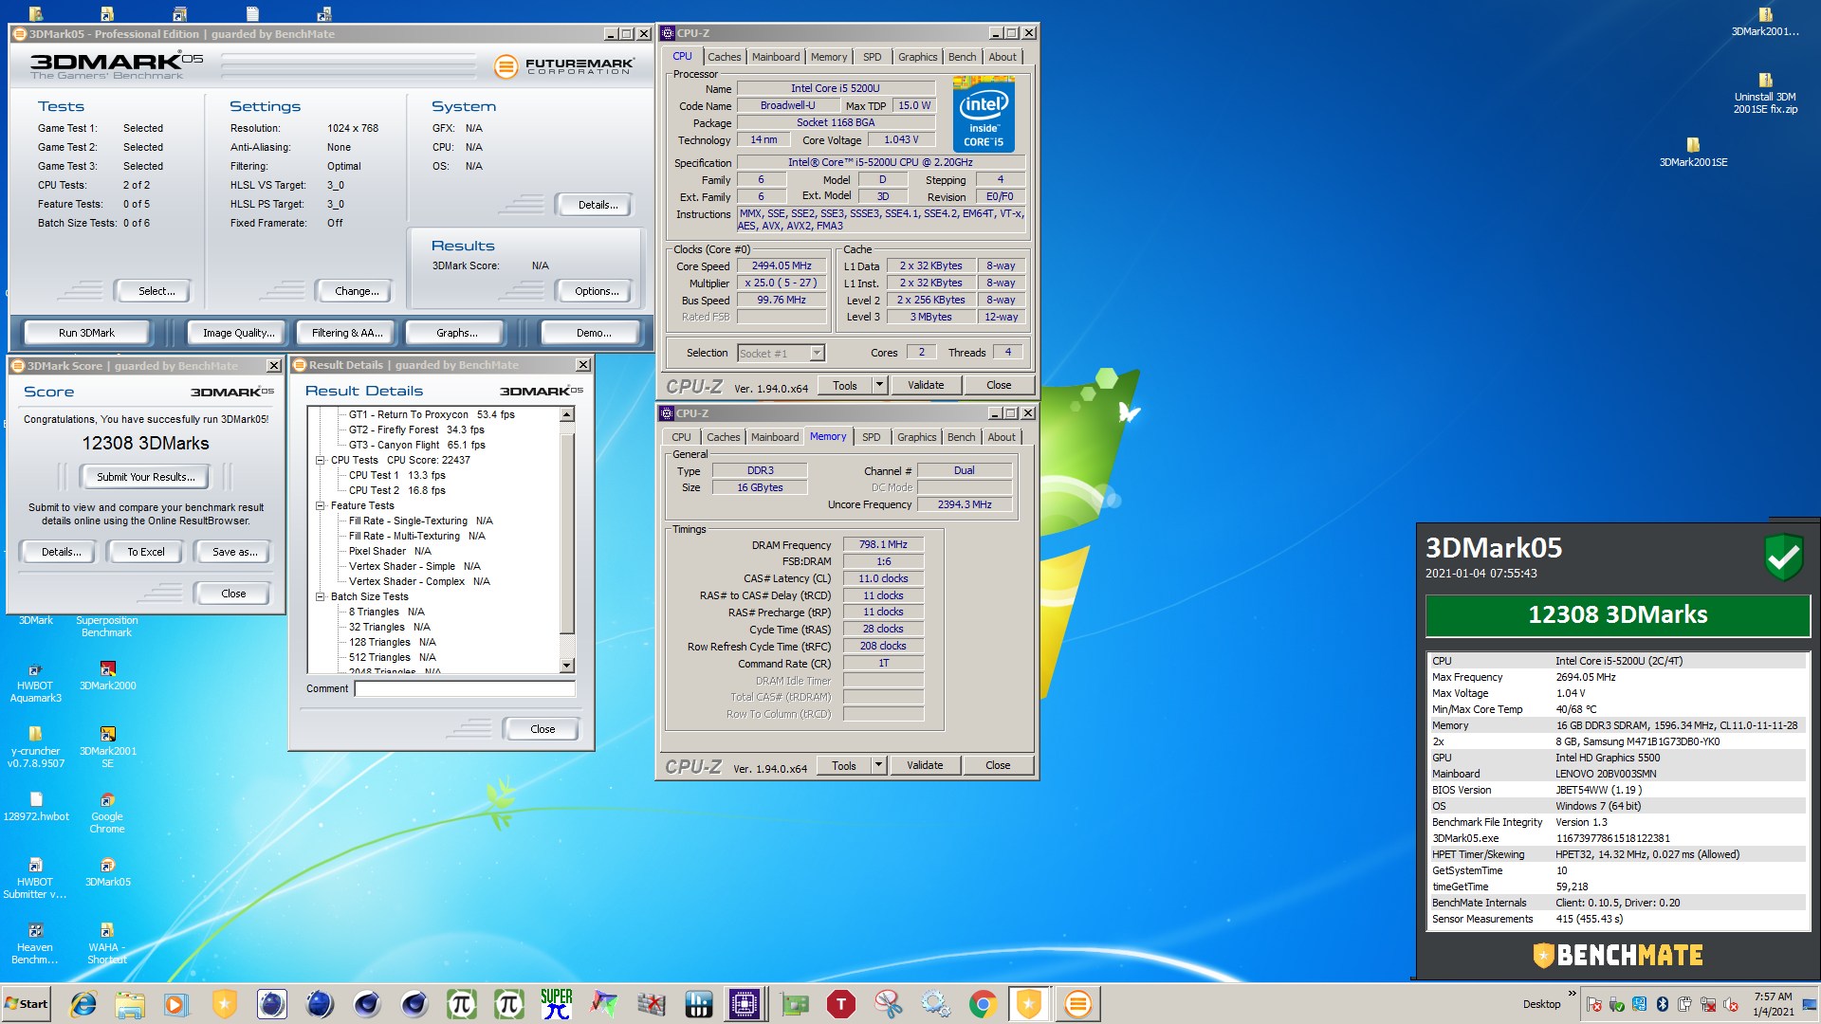Select the 3DMark2001SE folder on desktop
This screenshot has height=1024, width=1821.
tap(1693, 153)
